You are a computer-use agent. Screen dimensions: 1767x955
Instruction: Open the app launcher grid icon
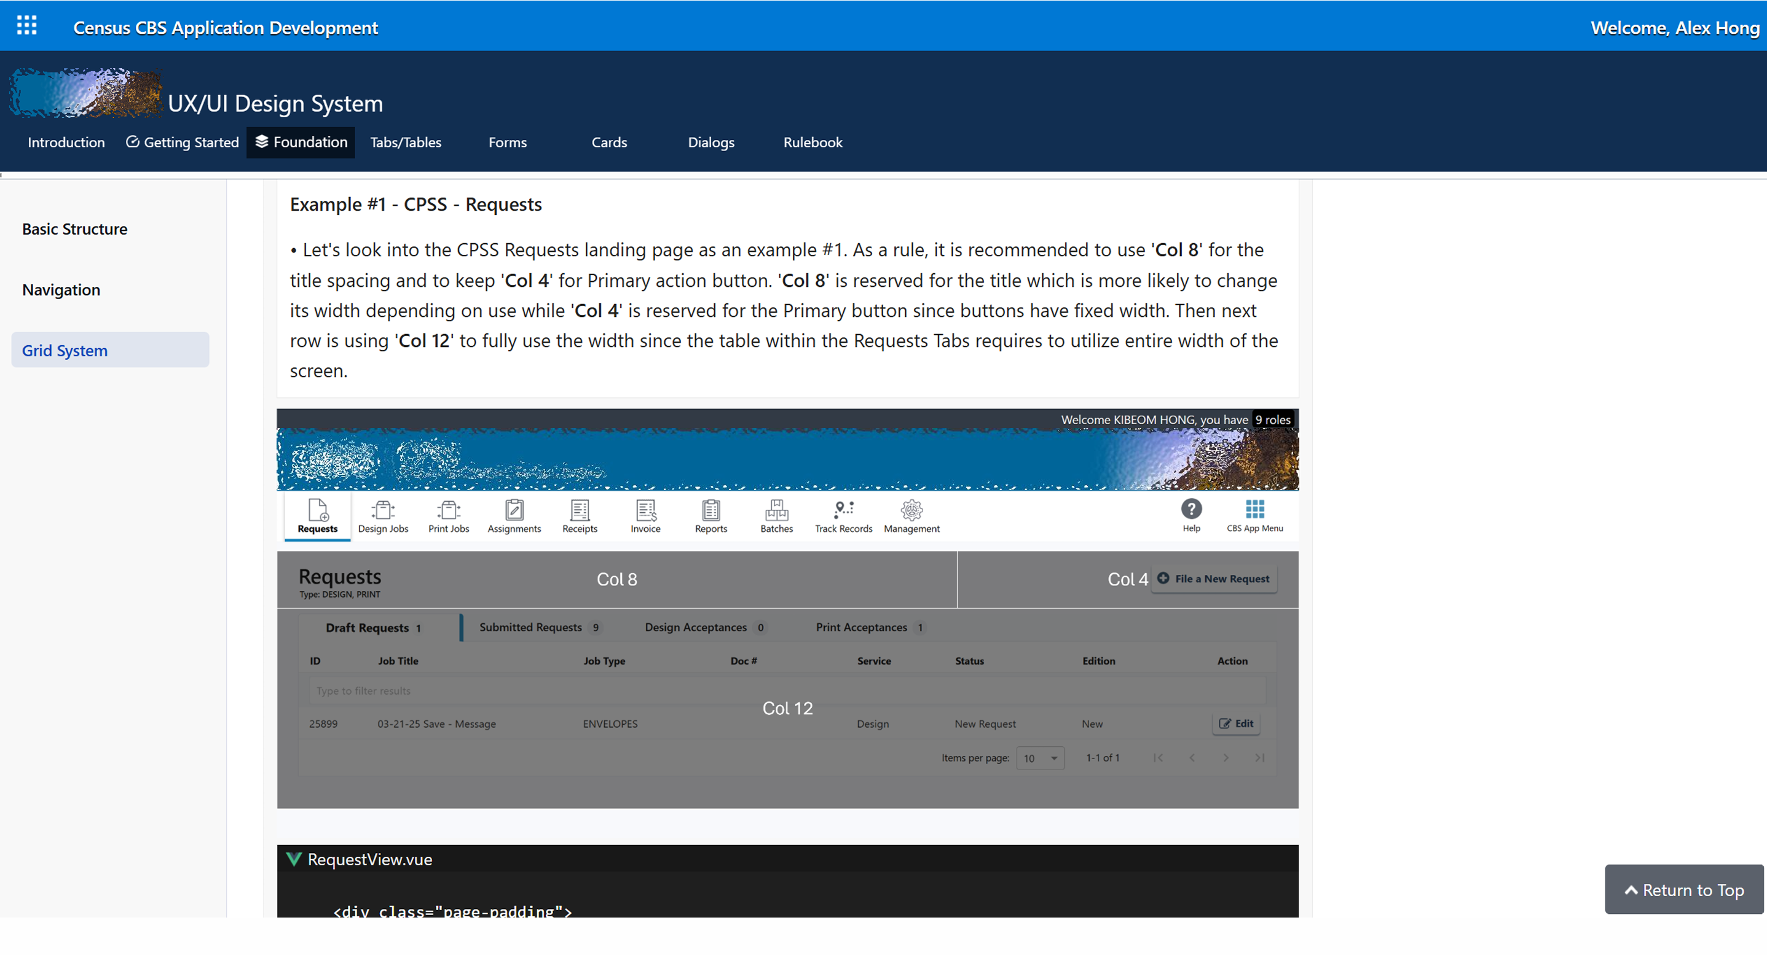pos(27,26)
